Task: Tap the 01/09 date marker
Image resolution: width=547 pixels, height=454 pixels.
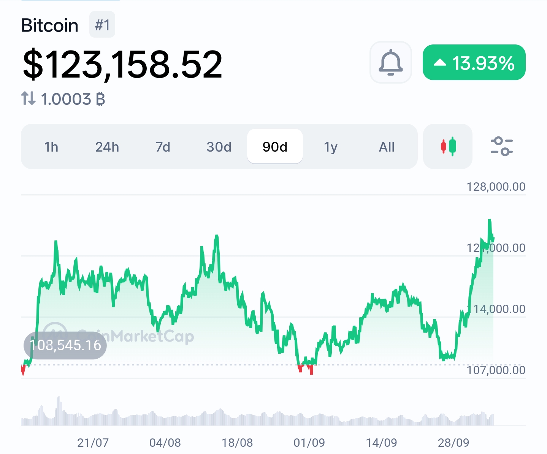Action: click(x=309, y=442)
